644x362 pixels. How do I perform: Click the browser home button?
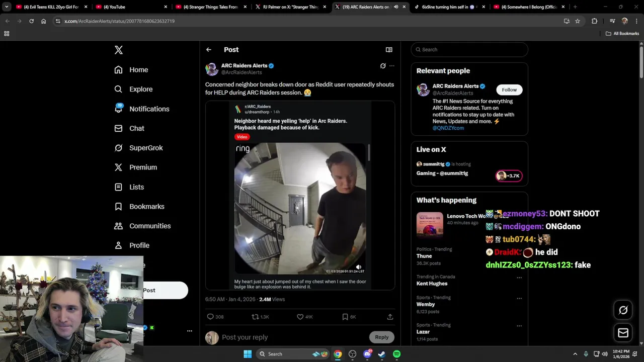pos(43,21)
